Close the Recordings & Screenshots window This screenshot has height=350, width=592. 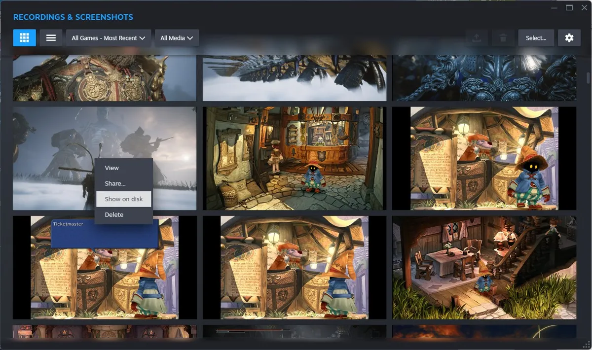584,7
